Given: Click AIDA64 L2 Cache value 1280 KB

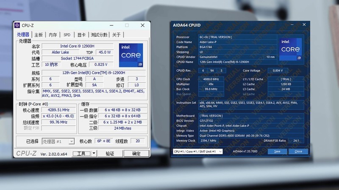Looking at the screenshot, I should [286, 84].
